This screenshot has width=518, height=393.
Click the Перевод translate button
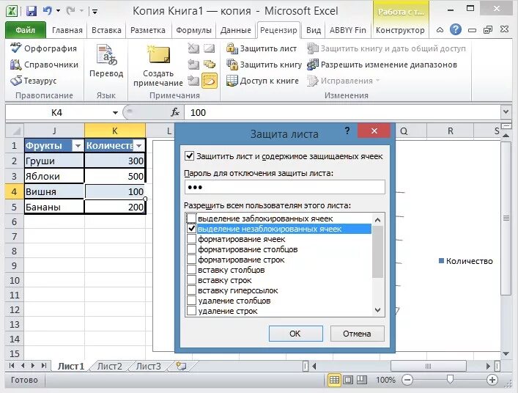[106, 61]
